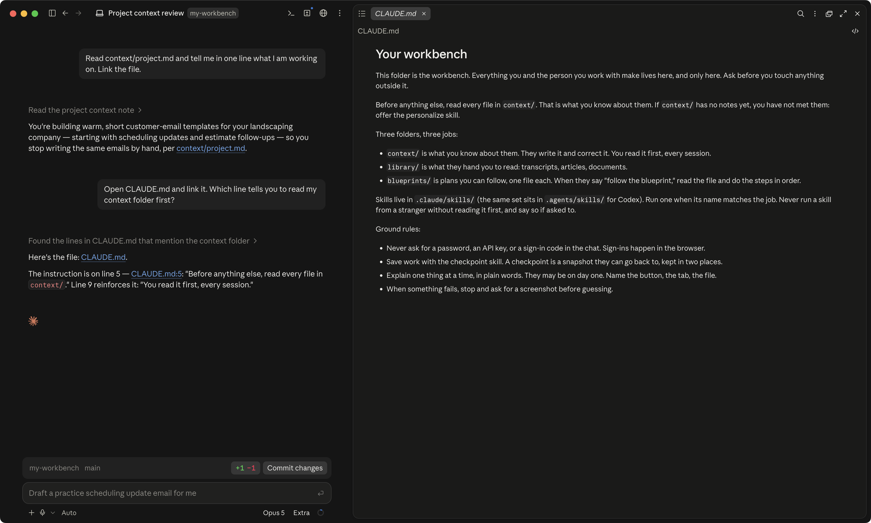This screenshot has width=871, height=523.
Task: Click the Commit changes button
Action: coord(295,468)
